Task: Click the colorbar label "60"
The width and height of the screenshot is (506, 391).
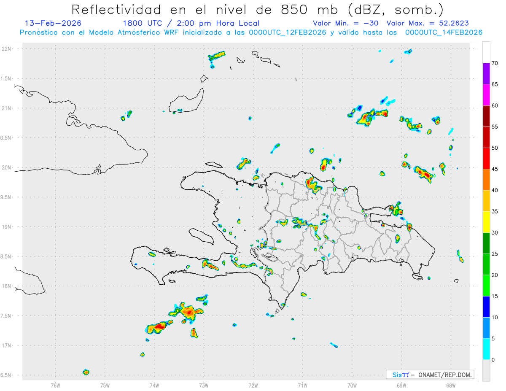Action: pyautogui.click(x=495, y=105)
